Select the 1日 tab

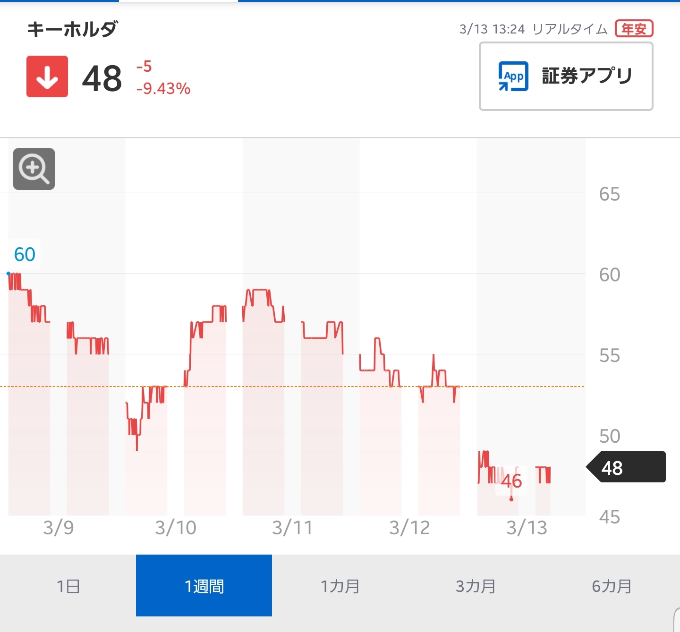point(68,586)
